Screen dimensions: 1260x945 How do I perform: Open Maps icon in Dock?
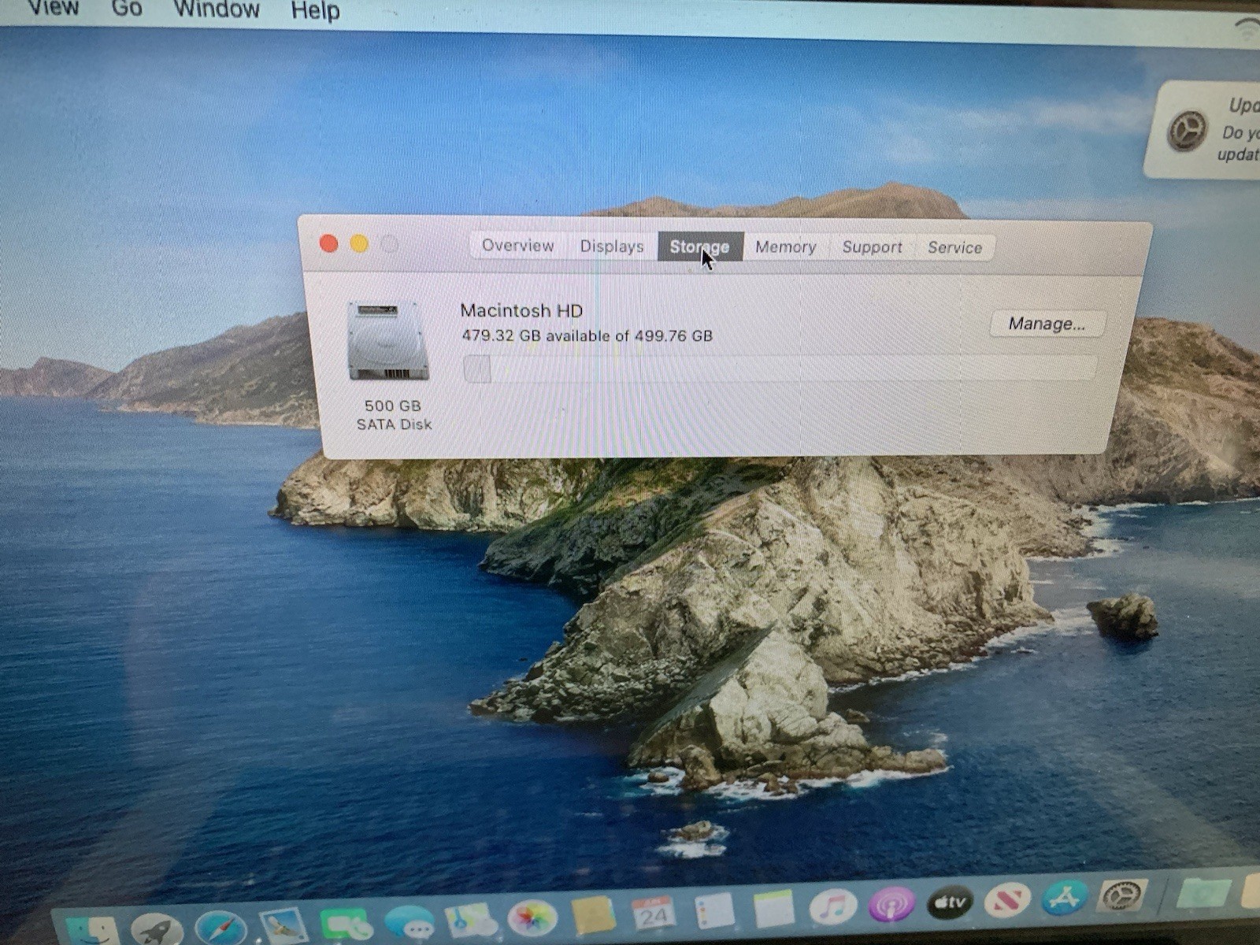(472, 920)
